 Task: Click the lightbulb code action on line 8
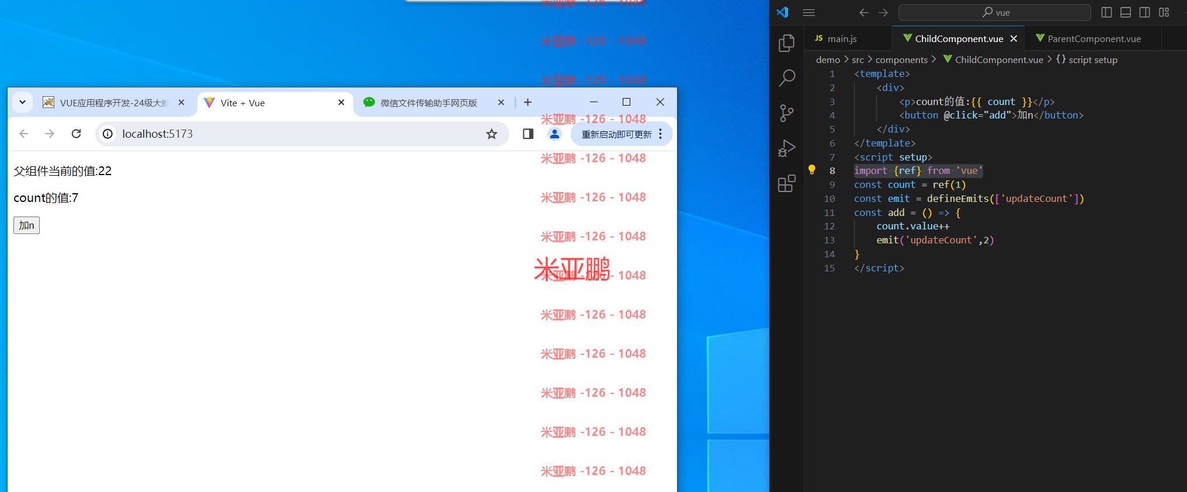[x=811, y=170]
